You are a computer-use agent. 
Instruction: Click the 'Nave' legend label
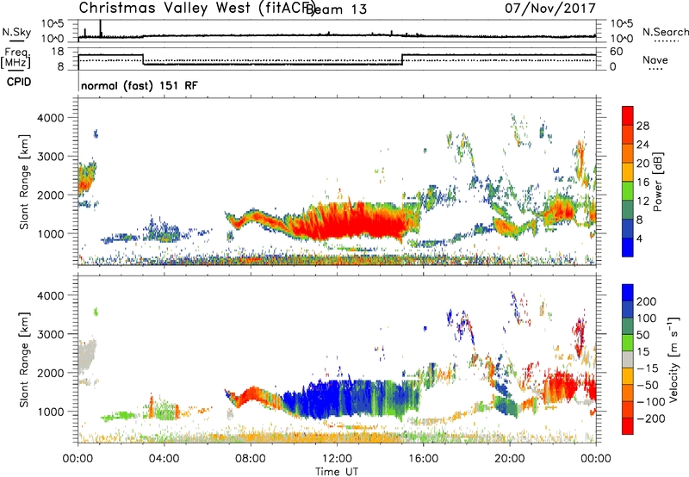pyautogui.click(x=655, y=60)
